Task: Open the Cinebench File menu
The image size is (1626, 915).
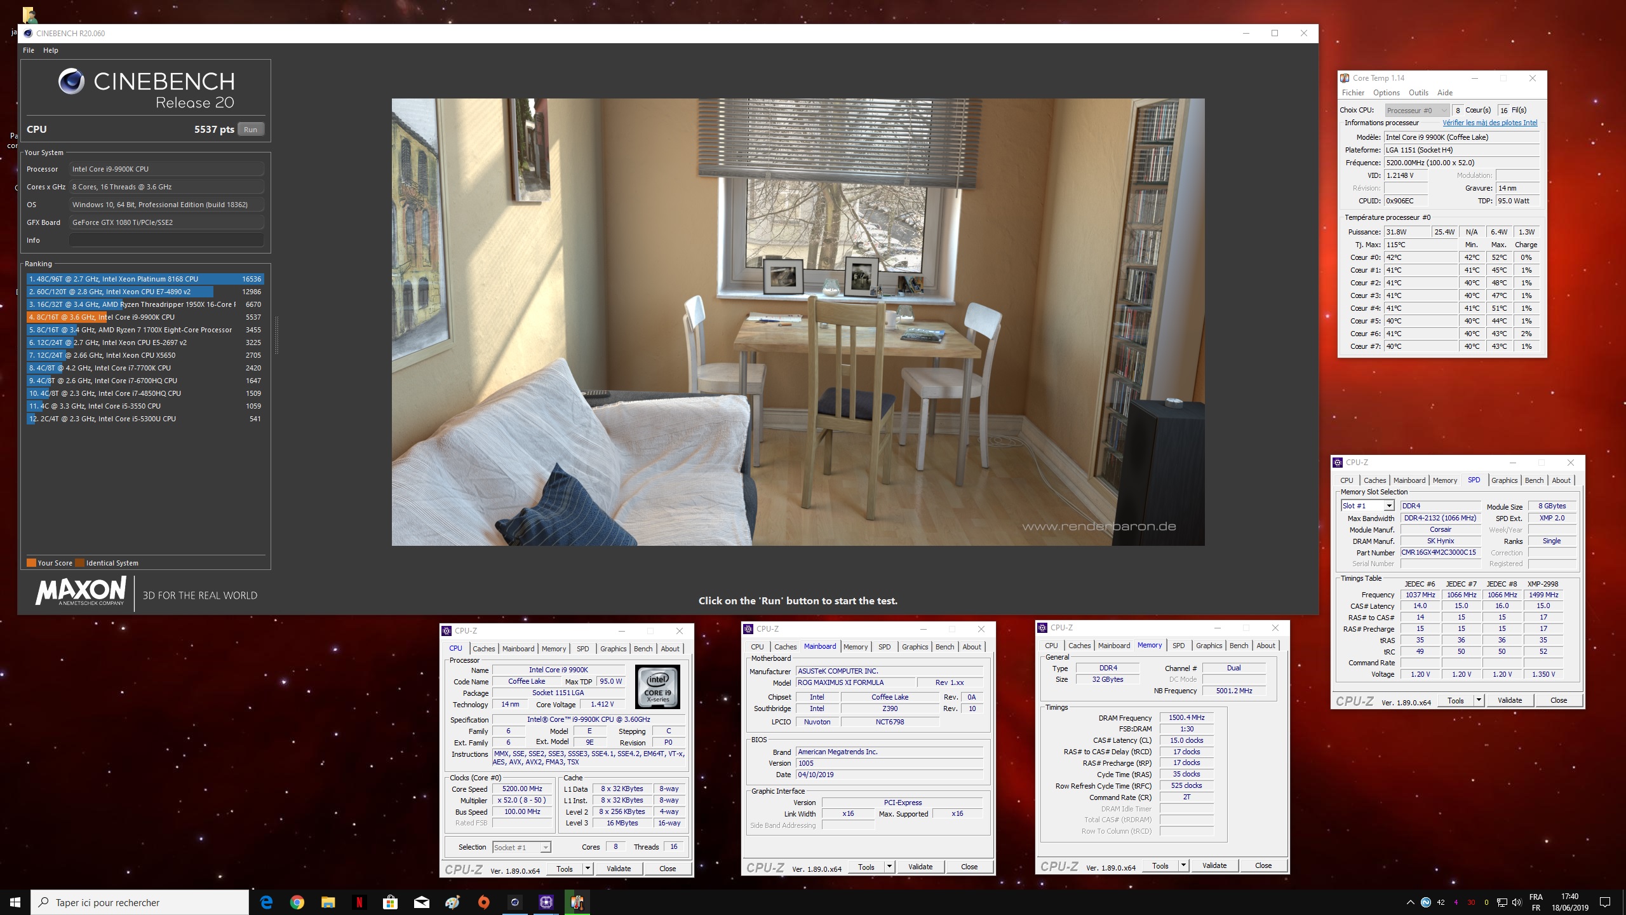Action: click(x=29, y=50)
